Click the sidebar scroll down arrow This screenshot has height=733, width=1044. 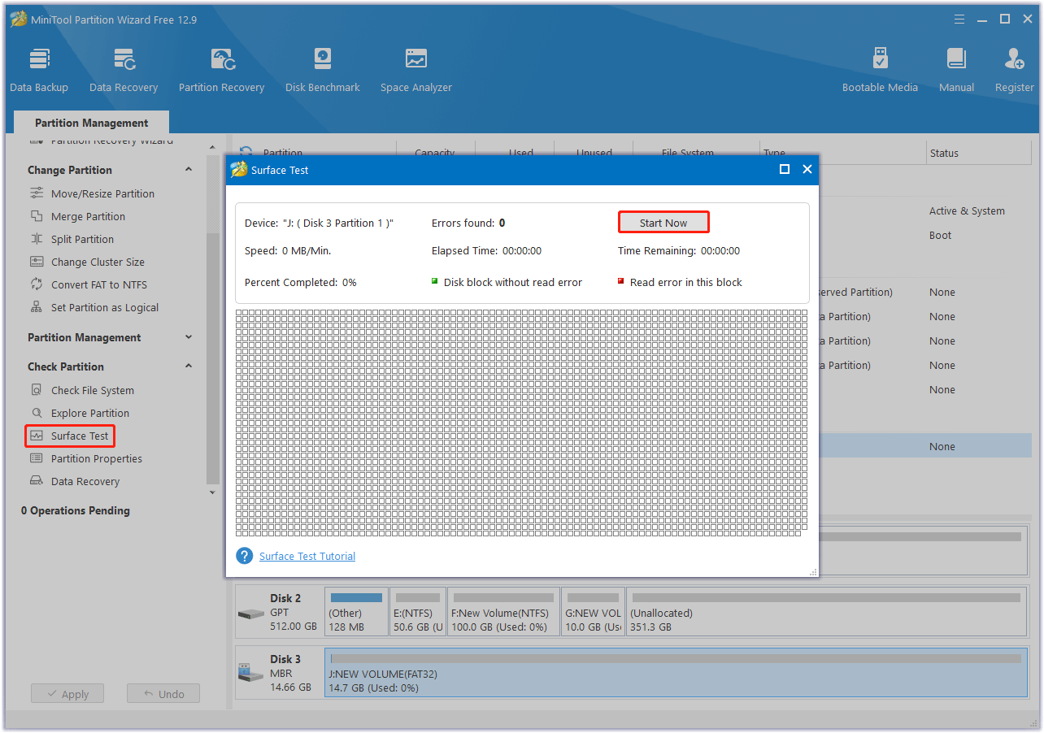[x=213, y=492]
